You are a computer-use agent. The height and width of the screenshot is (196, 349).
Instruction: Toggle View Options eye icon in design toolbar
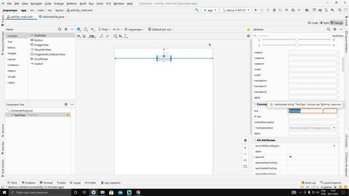79,36
